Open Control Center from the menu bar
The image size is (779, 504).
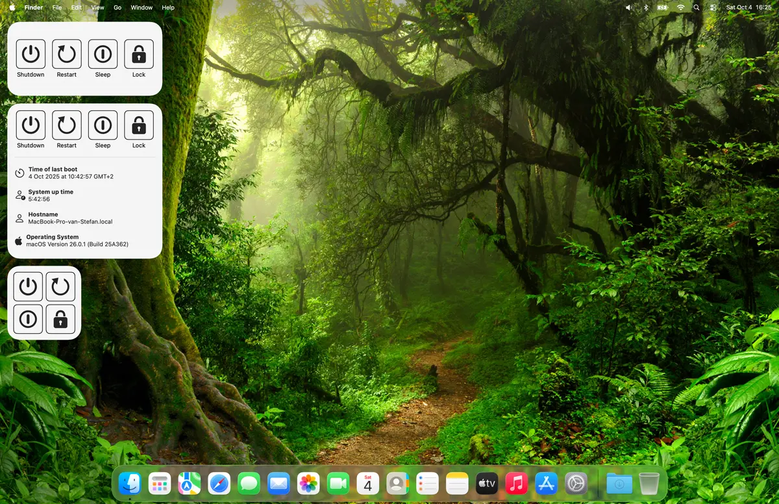[713, 8]
